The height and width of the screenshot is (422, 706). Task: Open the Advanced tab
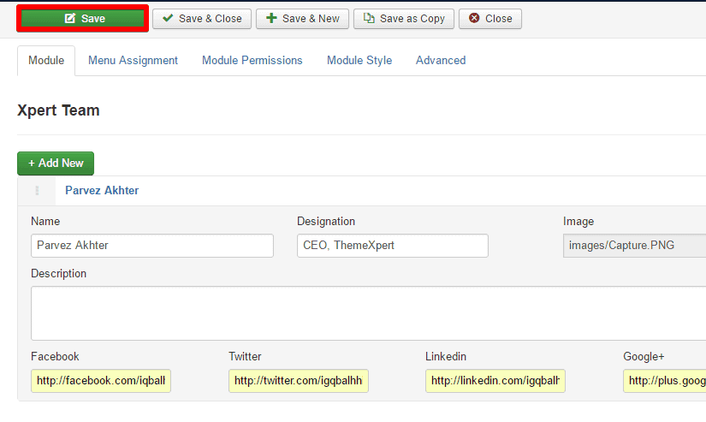coord(441,61)
